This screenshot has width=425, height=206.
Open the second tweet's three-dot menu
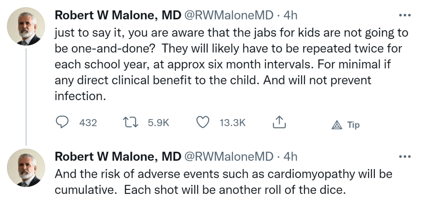(404, 157)
